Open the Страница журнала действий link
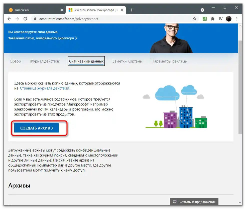The image size is (246, 209). click(44, 88)
